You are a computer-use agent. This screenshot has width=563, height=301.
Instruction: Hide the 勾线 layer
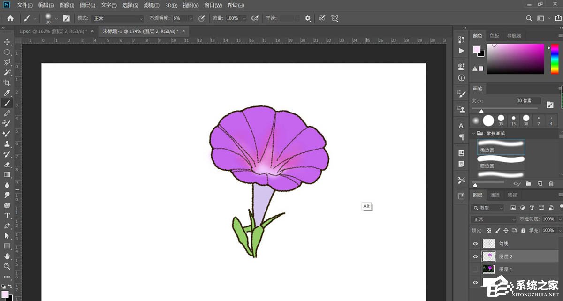(475, 243)
